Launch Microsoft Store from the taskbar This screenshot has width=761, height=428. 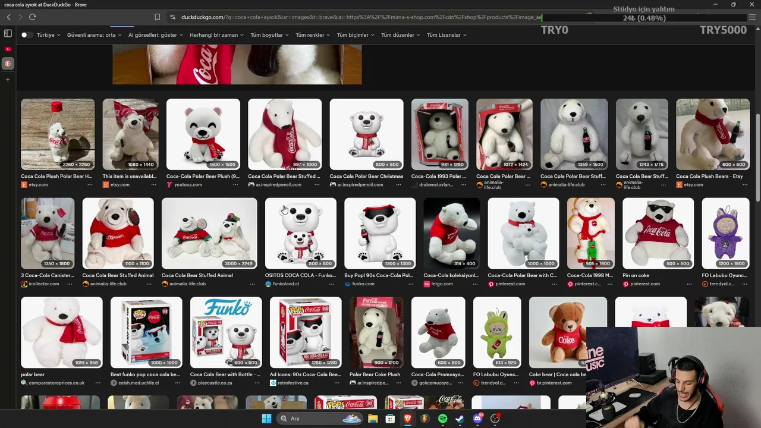tap(390, 418)
